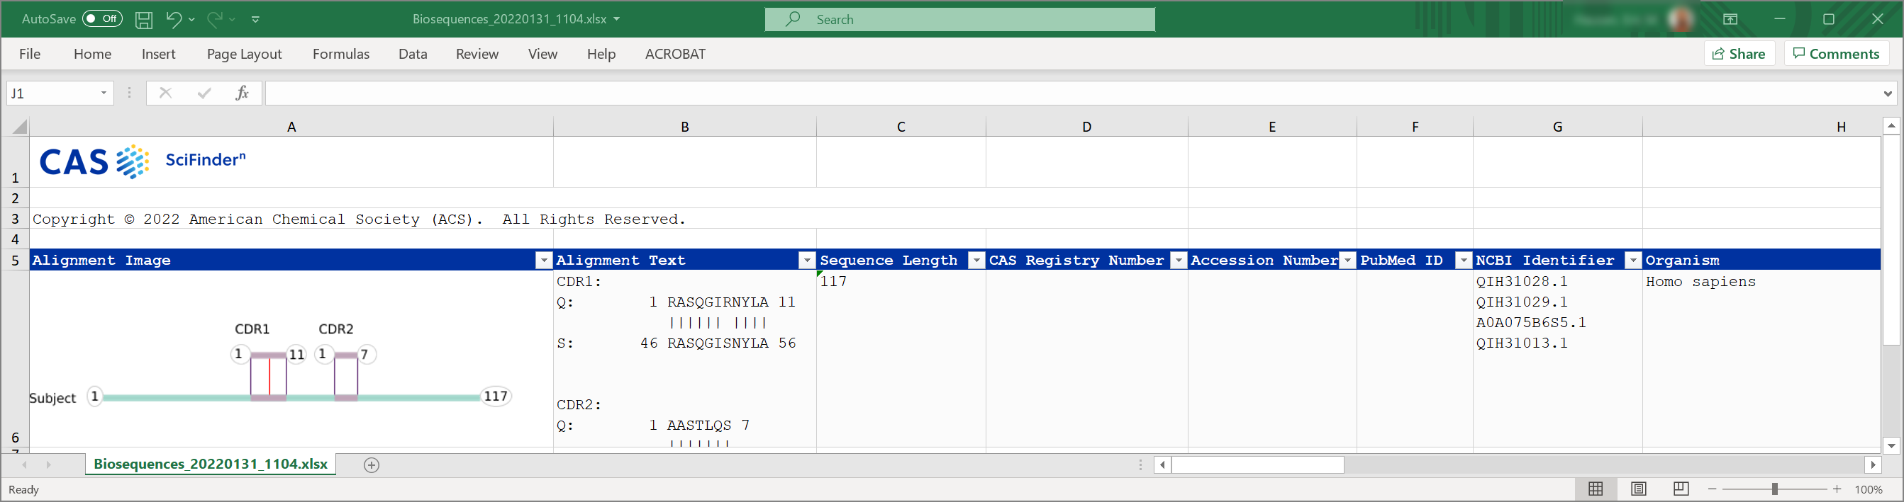Click the previous sheet navigation arrow

pos(24,464)
